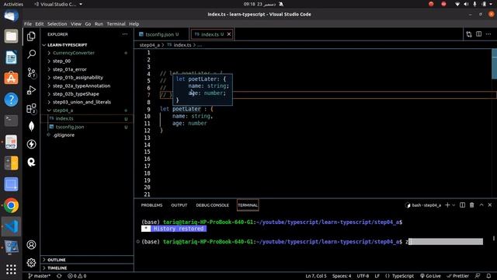Open the Accounts icon in activity bar
Screen dimensions: 497x280
(31, 245)
